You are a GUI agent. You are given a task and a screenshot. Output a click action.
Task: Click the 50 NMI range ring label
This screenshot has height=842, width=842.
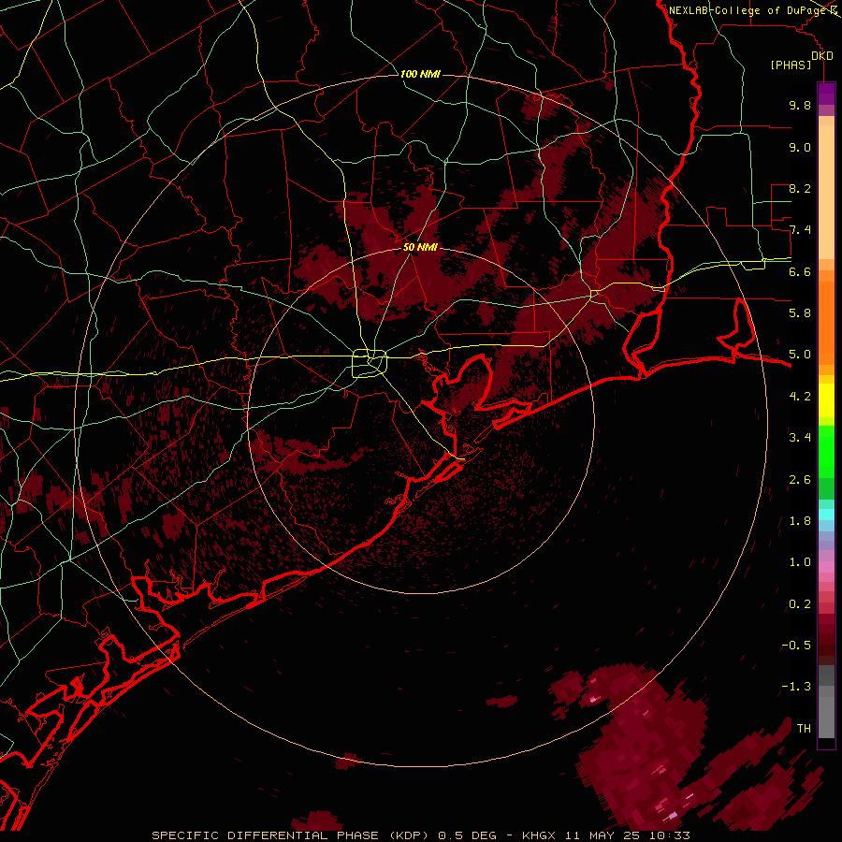click(420, 247)
